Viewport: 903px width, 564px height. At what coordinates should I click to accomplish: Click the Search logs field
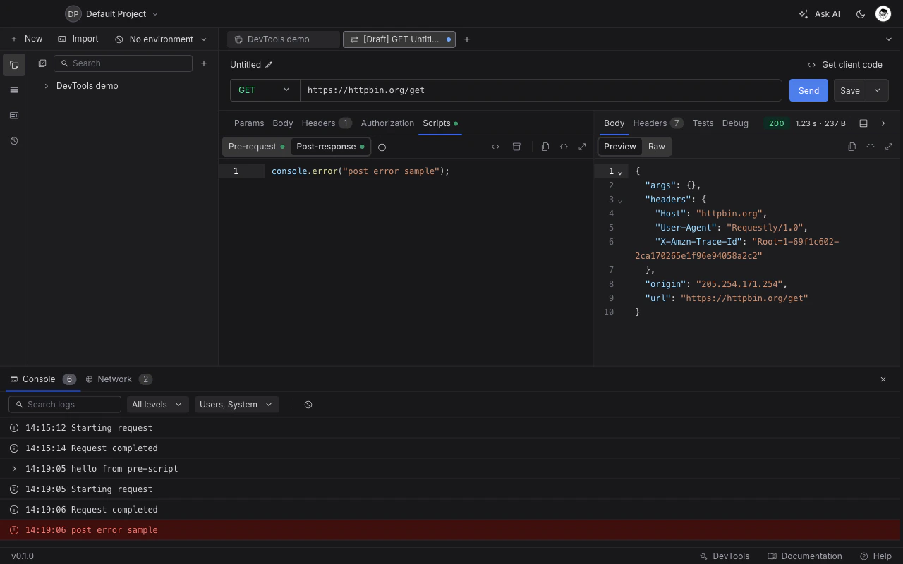pos(65,405)
